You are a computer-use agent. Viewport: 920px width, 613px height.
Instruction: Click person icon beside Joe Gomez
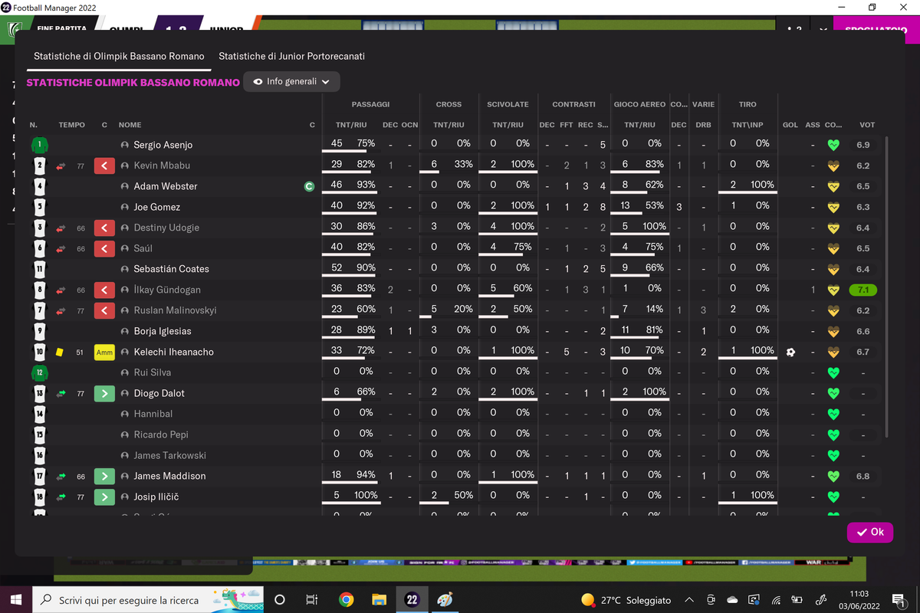[x=125, y=207]
